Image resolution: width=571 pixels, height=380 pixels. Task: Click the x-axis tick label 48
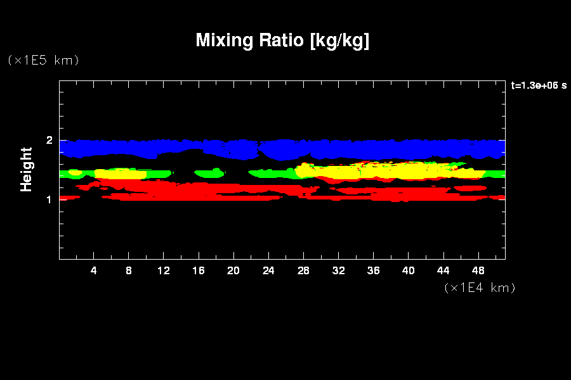pyautogui.click(x=478, y=271)
